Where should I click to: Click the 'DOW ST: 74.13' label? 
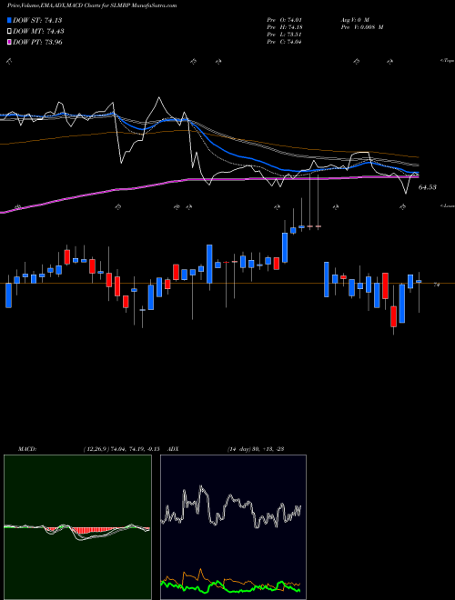pyautogui.click(x=37, y=20)
